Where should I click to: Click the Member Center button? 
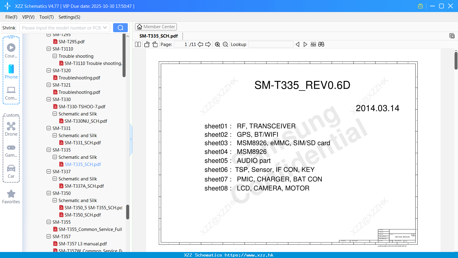[156, 27]
